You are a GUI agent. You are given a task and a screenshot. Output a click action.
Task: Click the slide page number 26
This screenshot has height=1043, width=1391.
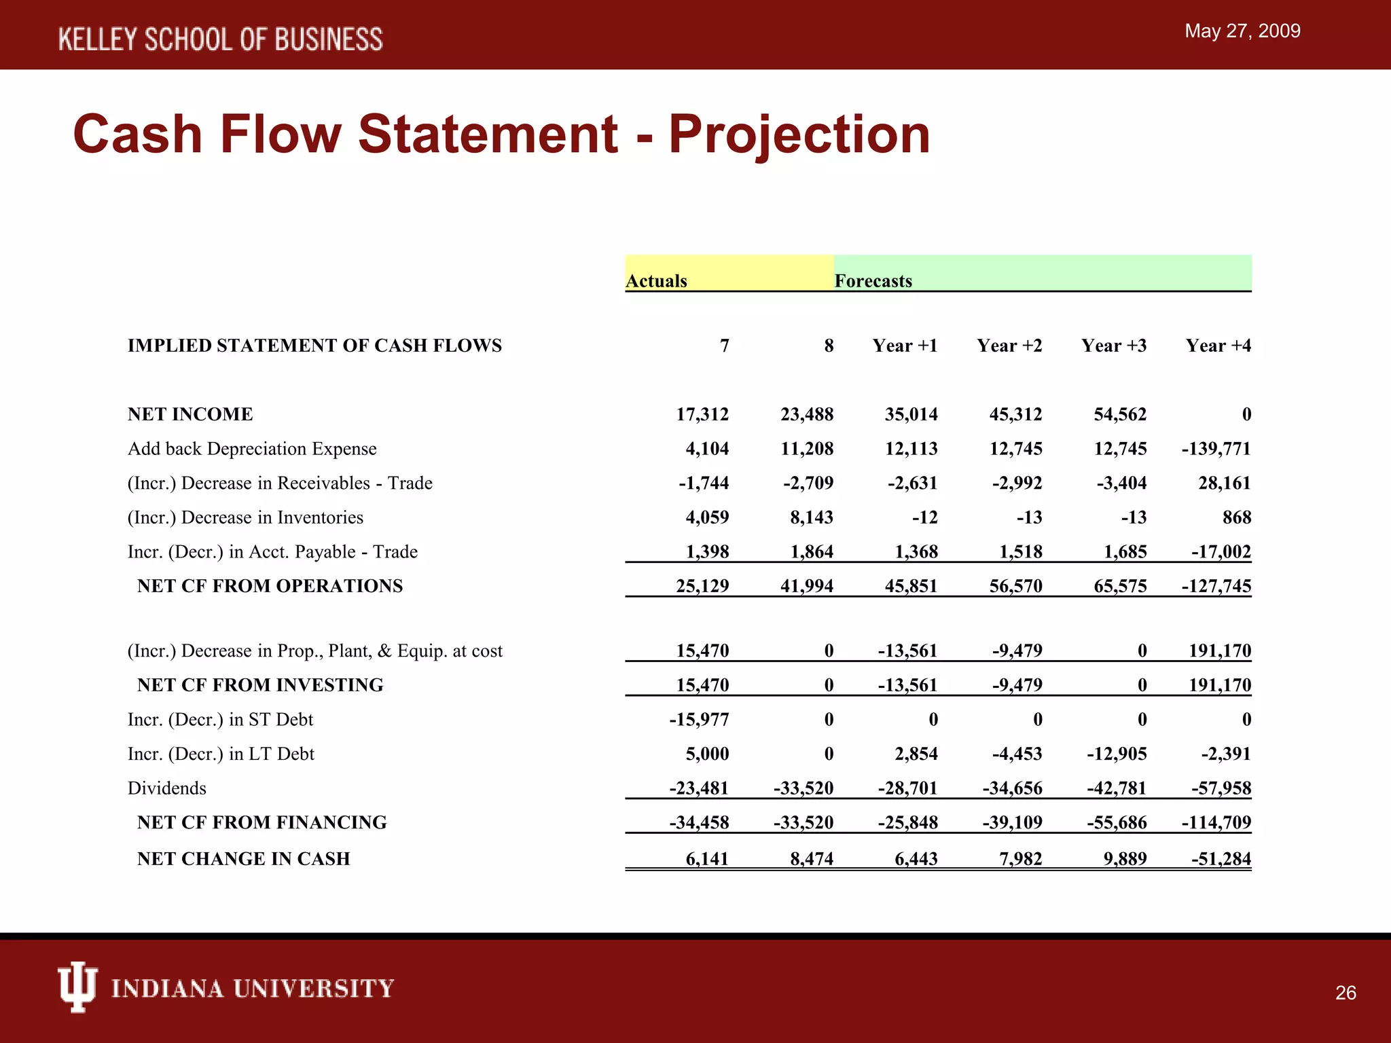[x=1345, y=993]
